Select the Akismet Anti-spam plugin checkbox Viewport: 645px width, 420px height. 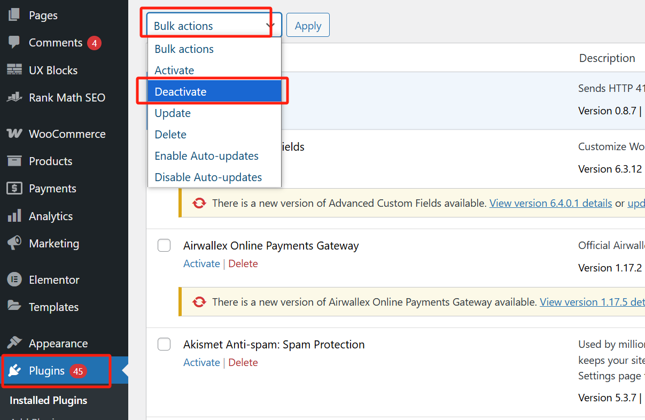coord(164,345)
